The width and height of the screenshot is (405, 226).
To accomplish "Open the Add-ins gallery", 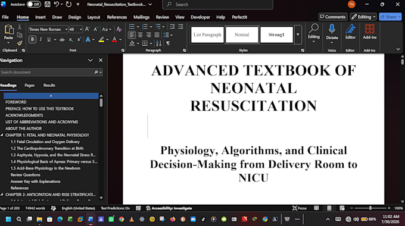I will 370,32.
